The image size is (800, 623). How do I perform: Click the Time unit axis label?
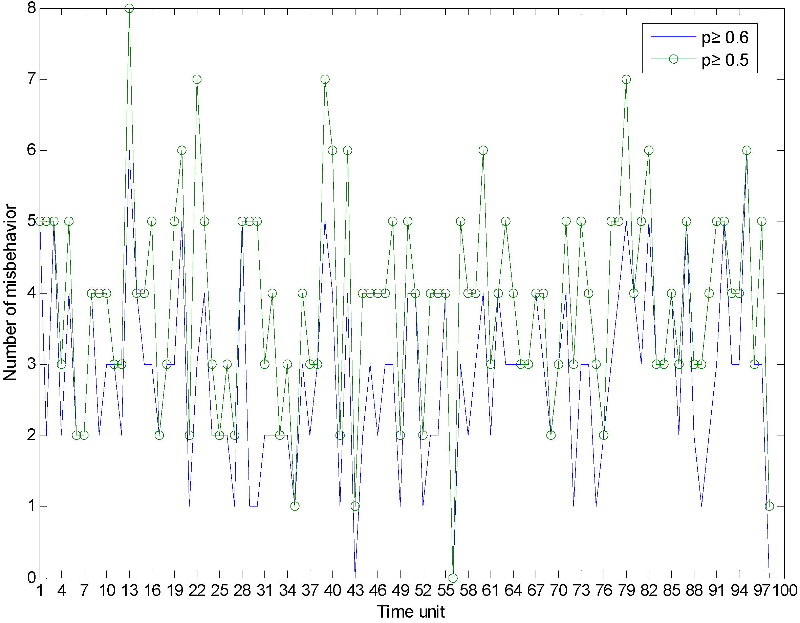coord(411,612)
